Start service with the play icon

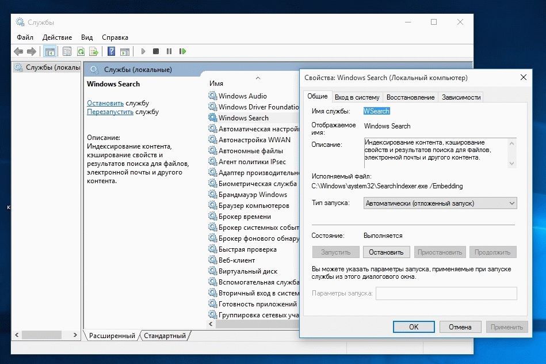coord(143,52)
